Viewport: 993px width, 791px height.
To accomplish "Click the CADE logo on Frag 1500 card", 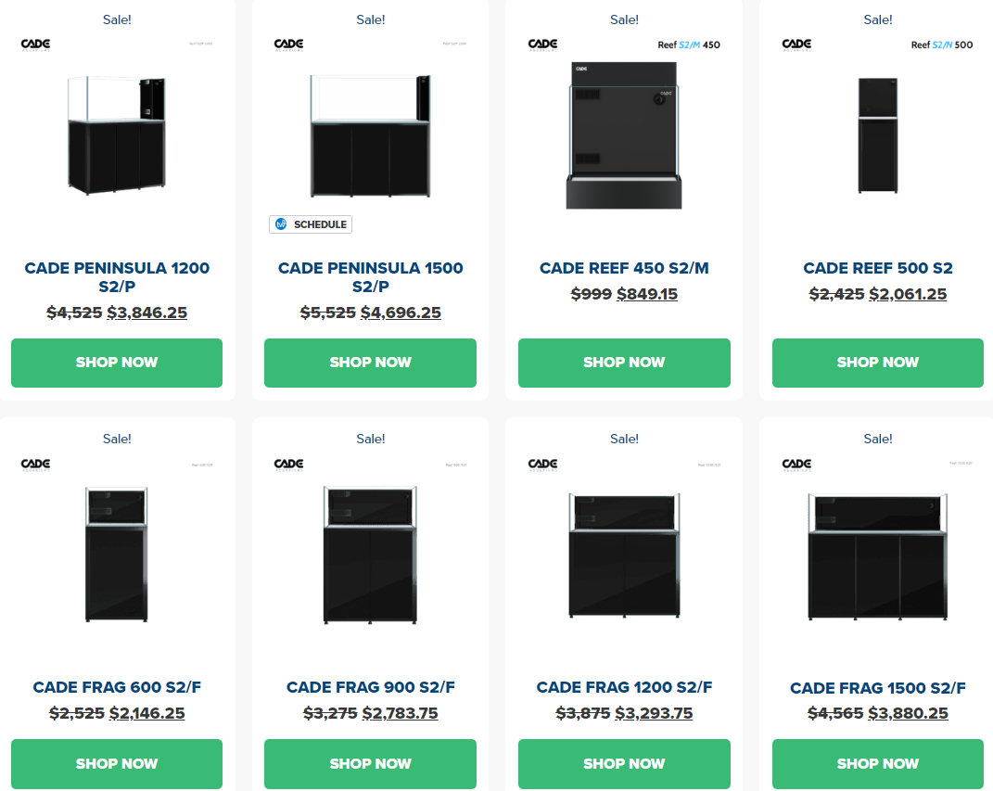I will tap(796, 464).
